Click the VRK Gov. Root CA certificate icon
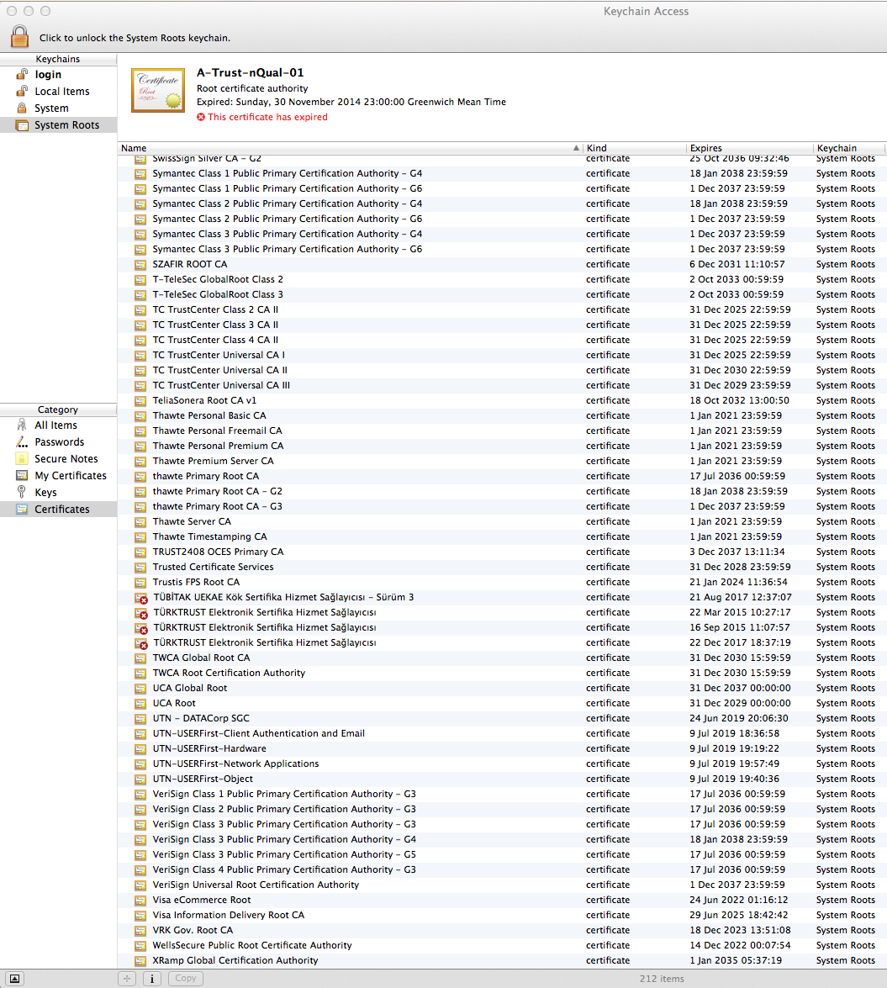 point(140,931)
